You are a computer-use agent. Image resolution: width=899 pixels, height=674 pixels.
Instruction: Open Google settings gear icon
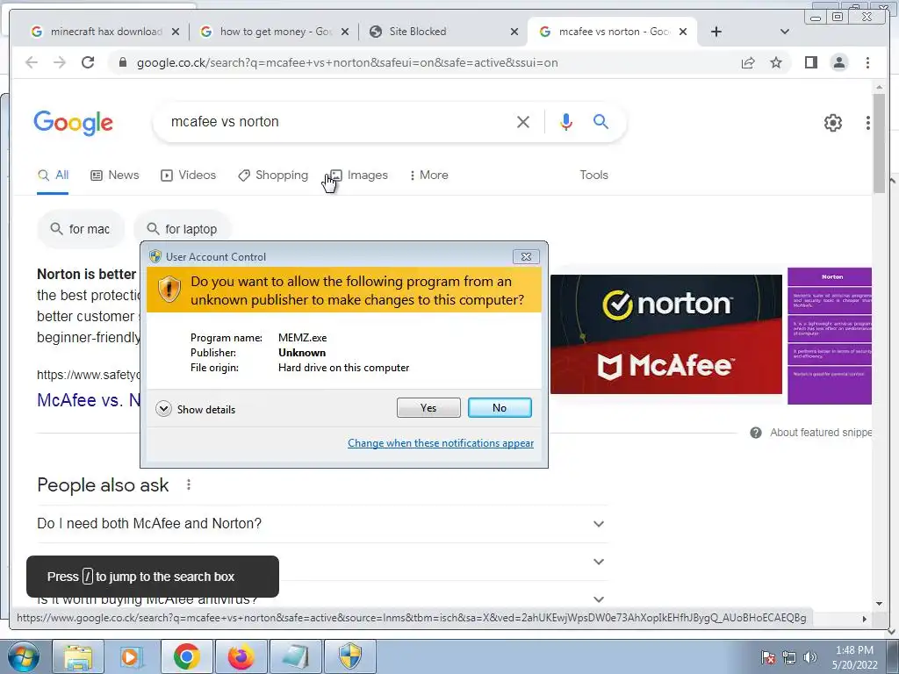(x=832, y=123)
